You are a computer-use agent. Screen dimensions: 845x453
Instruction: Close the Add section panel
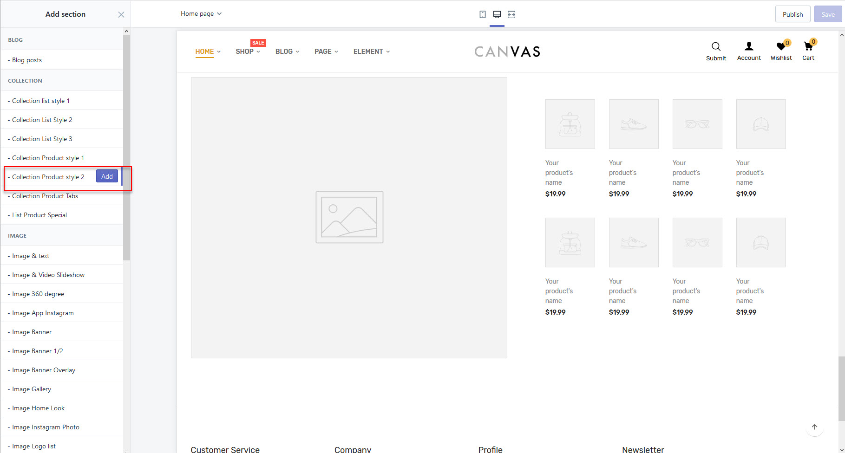121,14
